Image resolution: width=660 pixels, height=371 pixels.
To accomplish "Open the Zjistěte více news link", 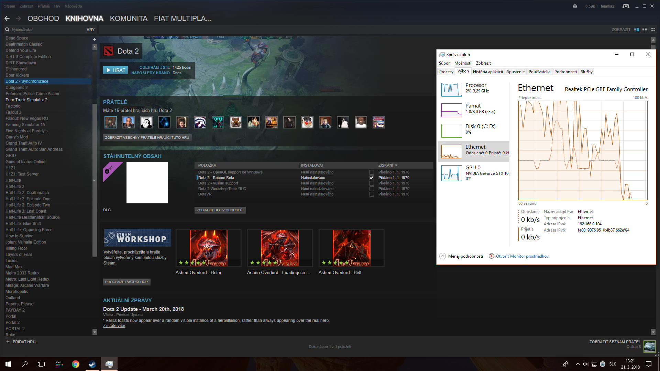I will (x=114, y=326).
